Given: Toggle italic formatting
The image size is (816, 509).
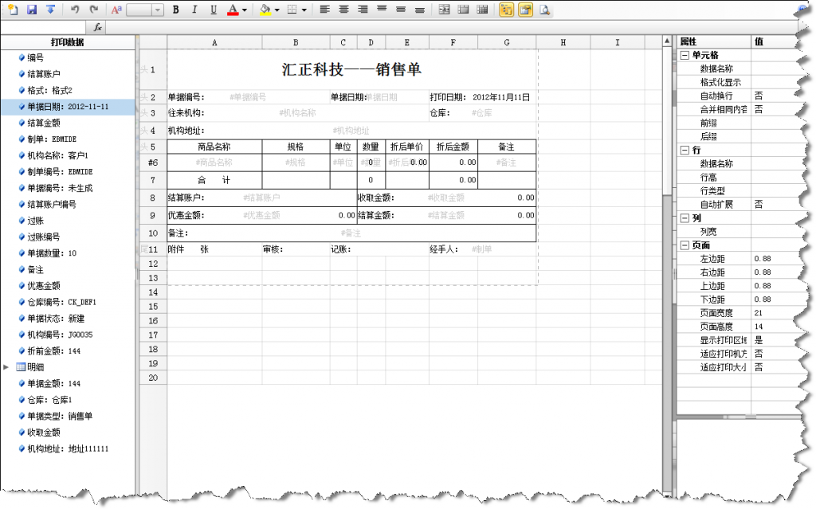Looking at the screenshot, I should [x=194, y=10].
